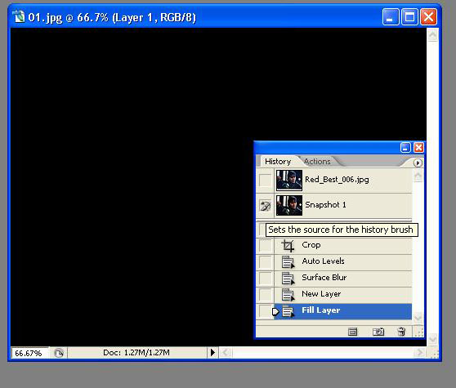456x388 pixels.
Task: Click the create new snapshot camera icon
Action: [x=378, y=332]
